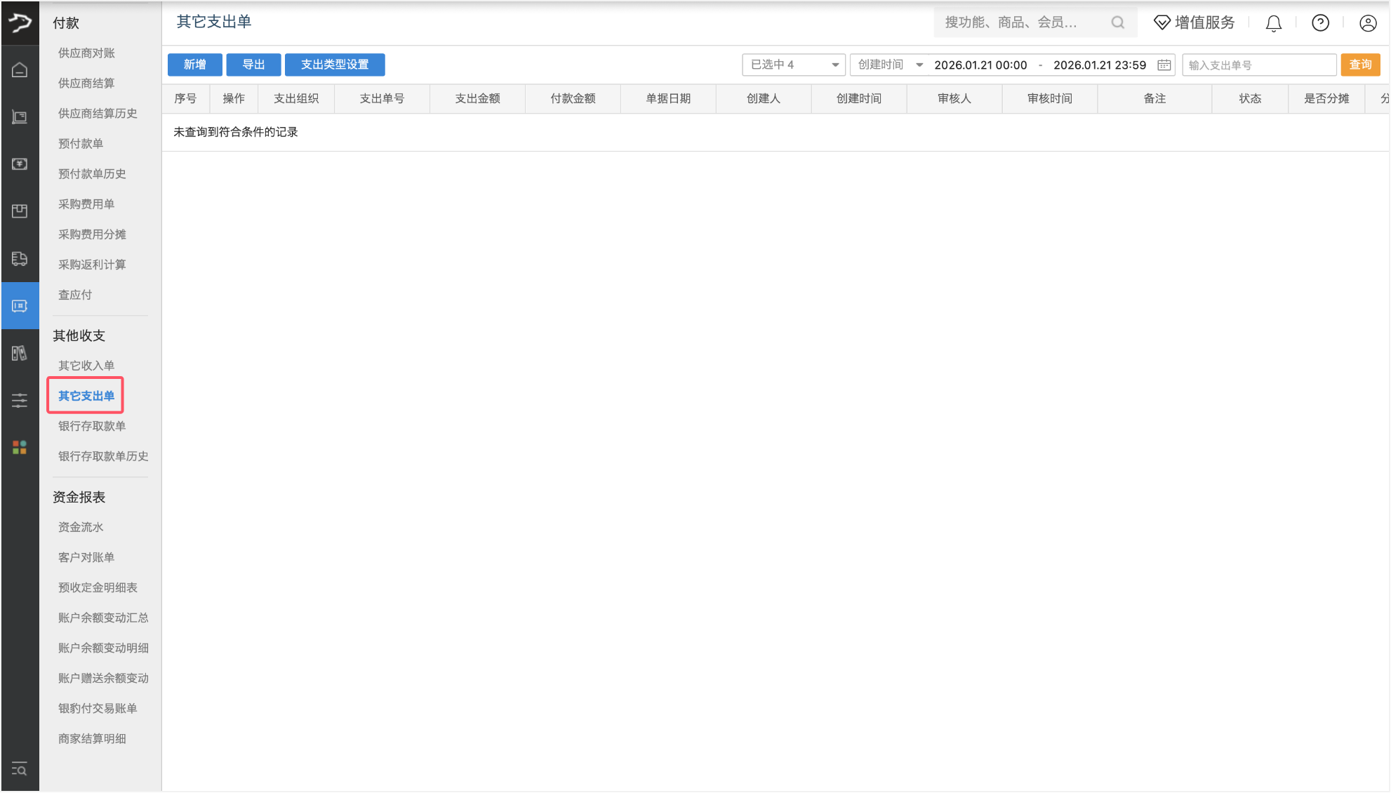This screenshot has height=793, width=1391.
Task: Open the delivery truck module icon
Action: click(x=20, y=259)
